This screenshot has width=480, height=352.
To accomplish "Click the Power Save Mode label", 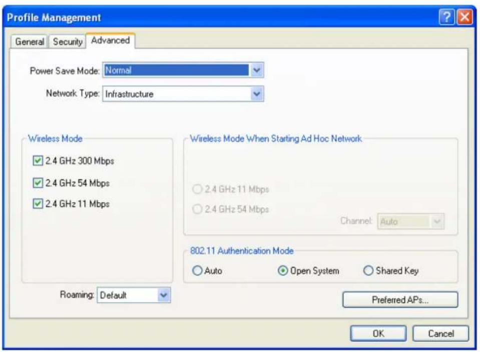I will (65, 71).
